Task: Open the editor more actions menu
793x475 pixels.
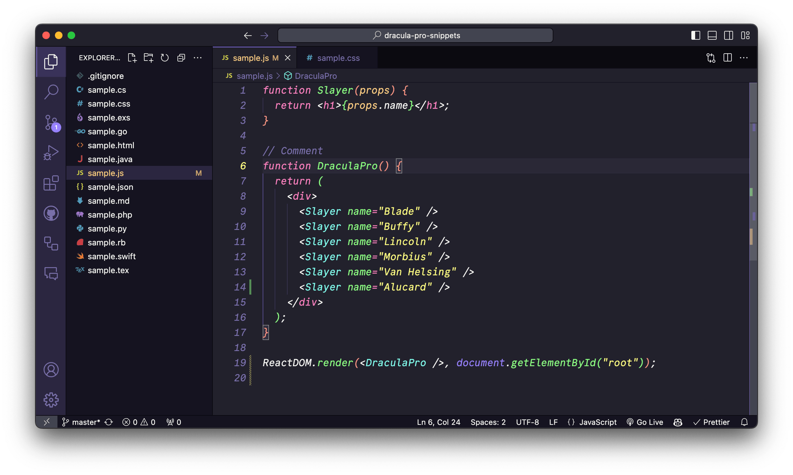Action: coord(744,58)
